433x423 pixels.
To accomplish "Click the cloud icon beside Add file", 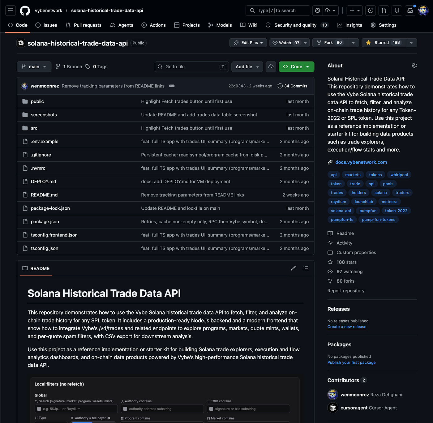I will pyautogui.click(x=271, y=67).
